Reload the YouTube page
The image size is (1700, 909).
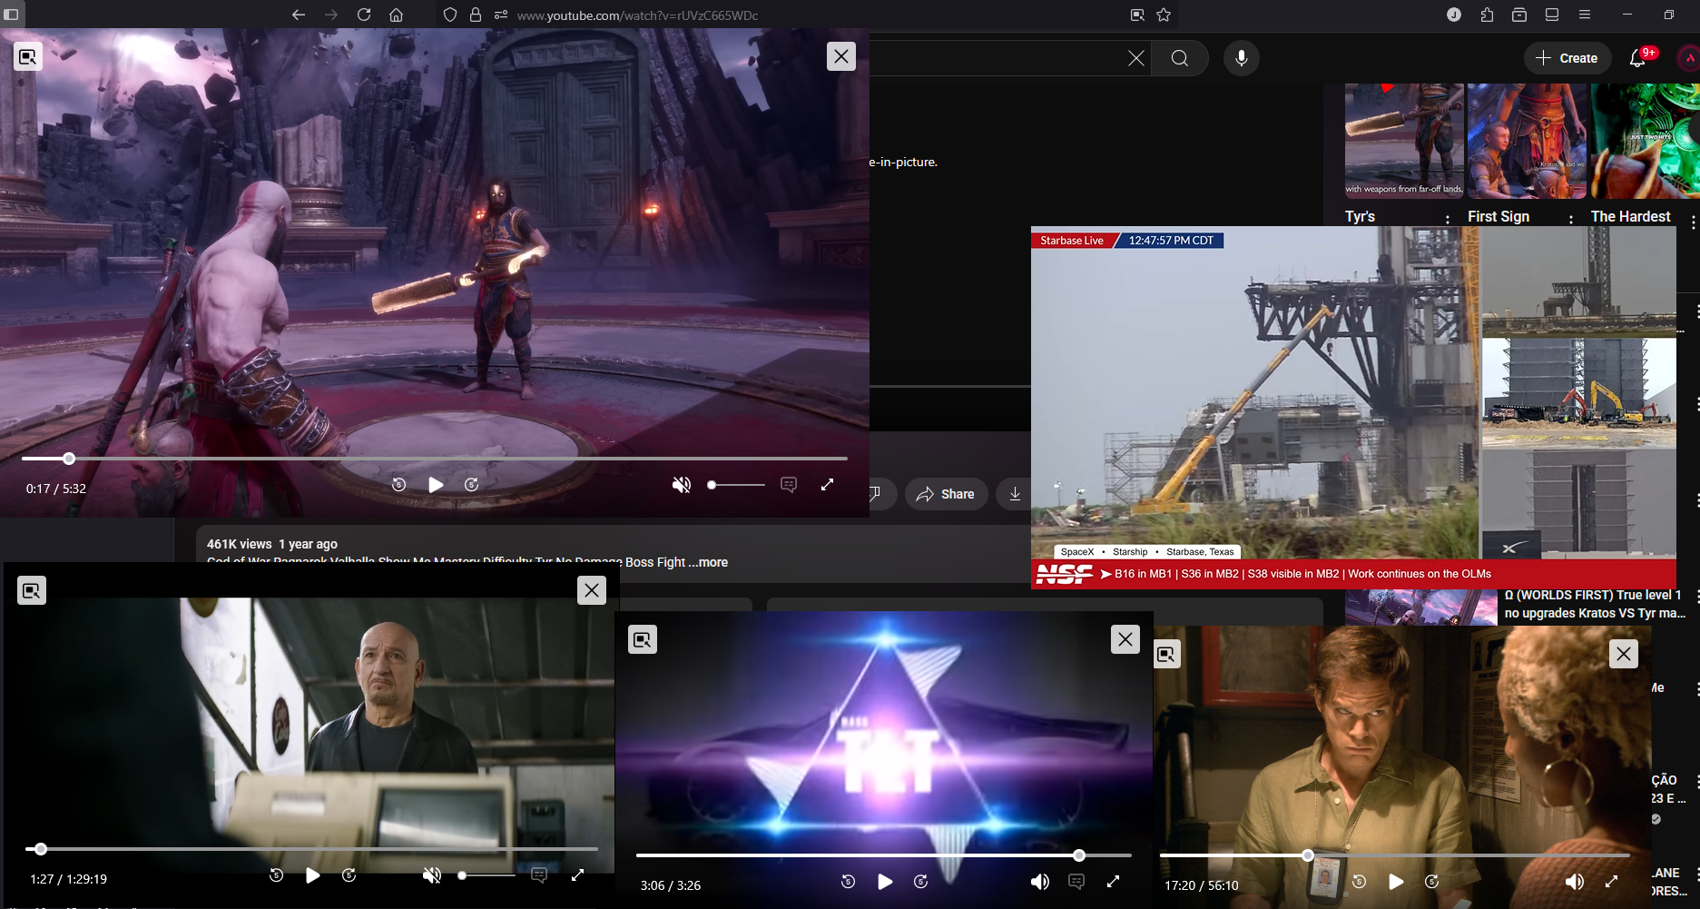pyautogui.click(x=364, y=15)
